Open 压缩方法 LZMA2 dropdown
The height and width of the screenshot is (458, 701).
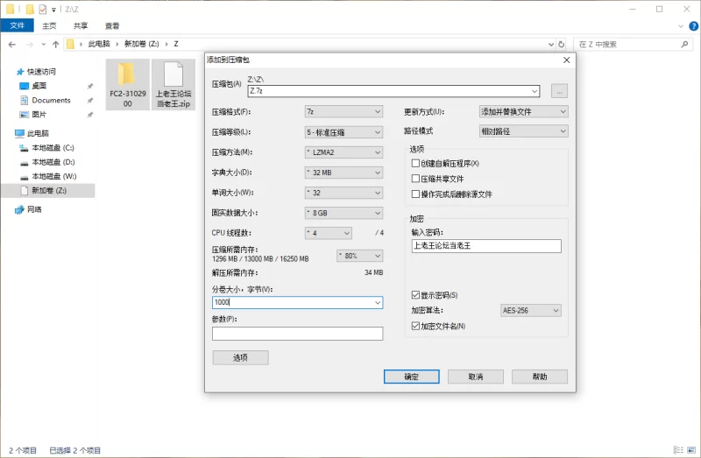(343, 152)
